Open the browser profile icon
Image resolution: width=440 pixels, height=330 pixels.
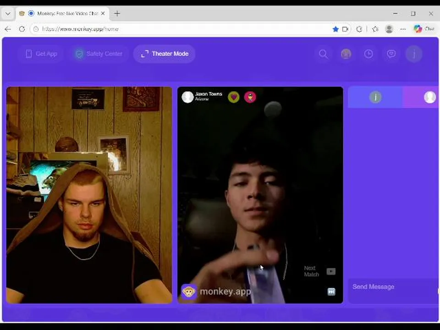[x=389, y=29]
